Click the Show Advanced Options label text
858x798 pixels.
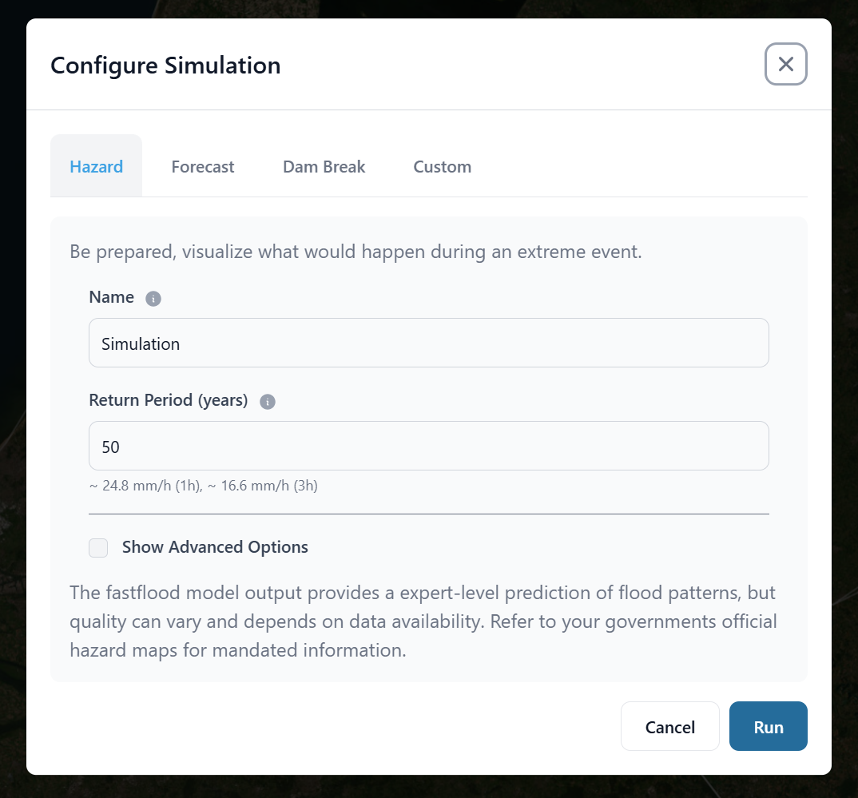(215, 547)
